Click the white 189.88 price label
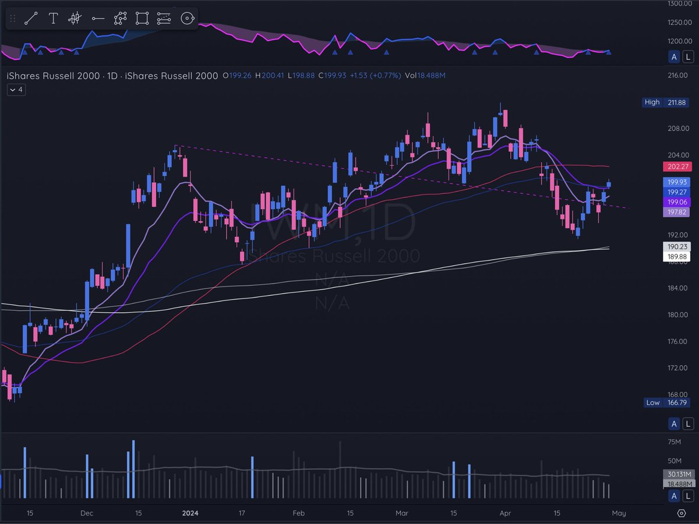 676,257
